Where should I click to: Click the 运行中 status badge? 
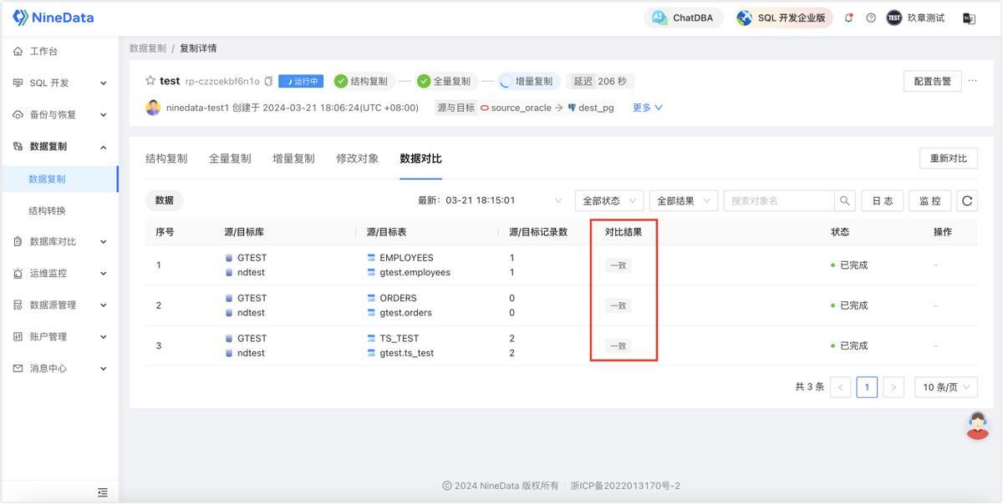(x=301, y=81)
